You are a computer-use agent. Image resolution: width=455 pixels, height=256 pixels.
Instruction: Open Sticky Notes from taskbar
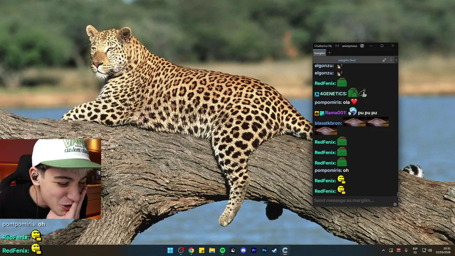point(202,250)
